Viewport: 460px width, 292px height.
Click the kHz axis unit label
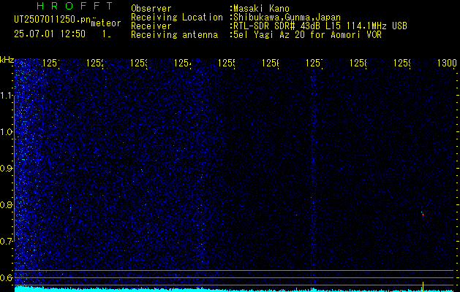[7, 60]
